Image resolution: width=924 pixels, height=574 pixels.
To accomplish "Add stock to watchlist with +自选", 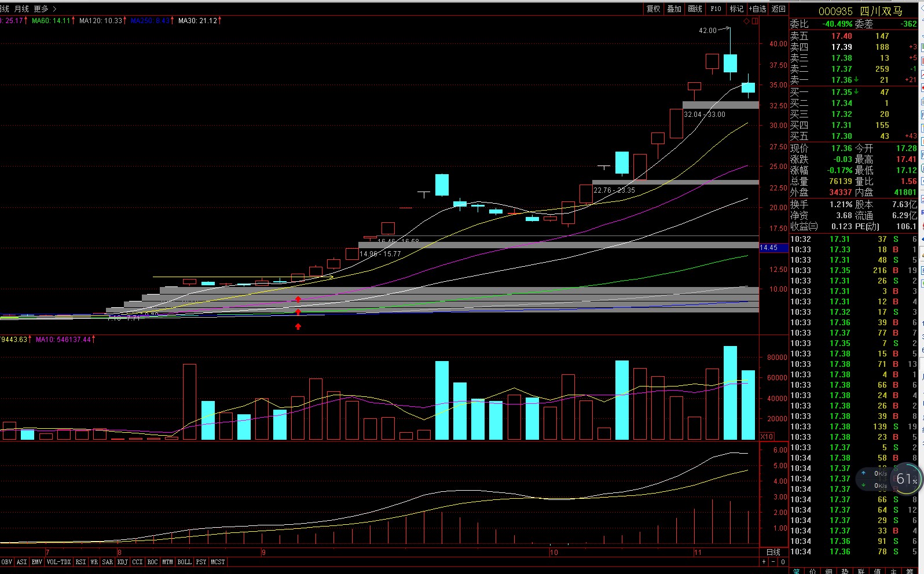I will point(757,9).
